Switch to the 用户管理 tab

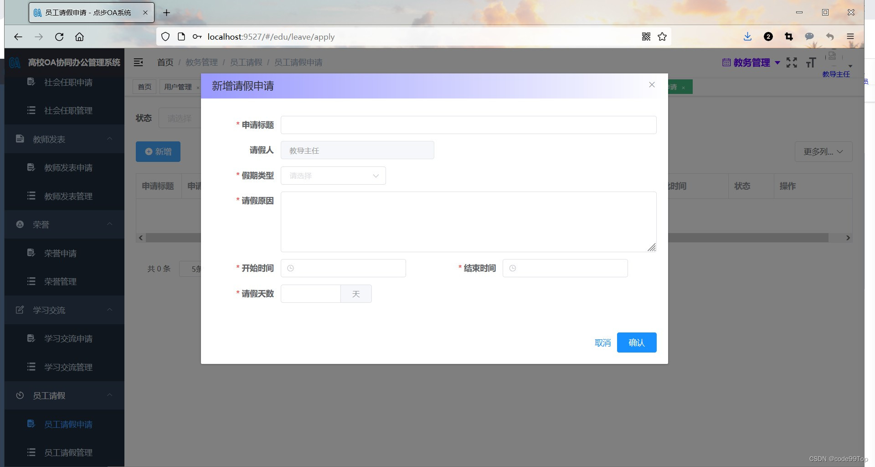179,87
